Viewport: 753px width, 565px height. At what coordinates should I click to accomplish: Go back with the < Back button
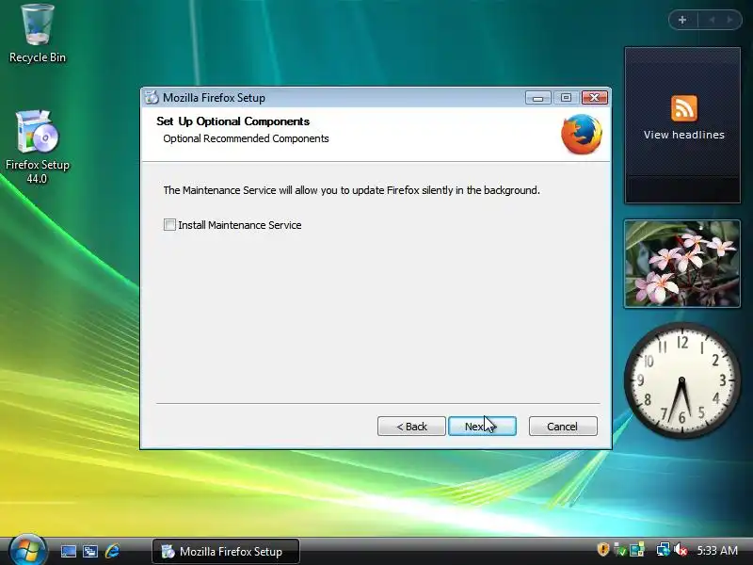tap(411, 427)
